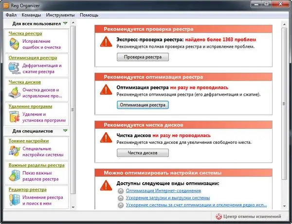Click bullet icon beside Ускорение системы за счет
292x224 pixels.
click(x=121, y=205)
